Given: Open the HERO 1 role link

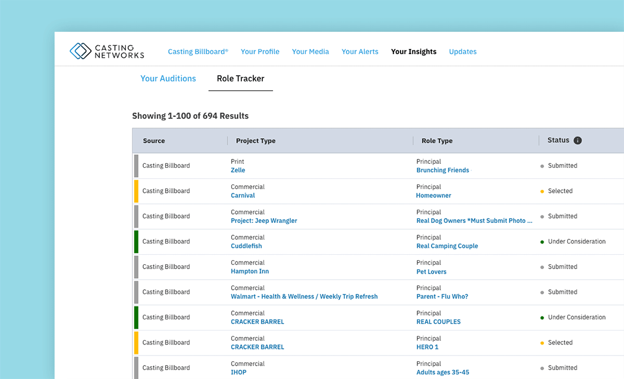Looking at the screenshot, I should point(427,347).
